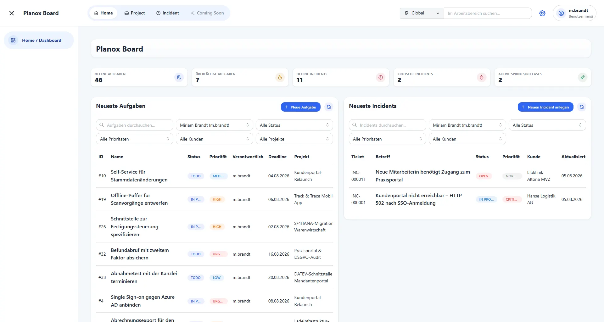
Task: Click the Offene Aufgaben card icon
Action: (179, 77)
